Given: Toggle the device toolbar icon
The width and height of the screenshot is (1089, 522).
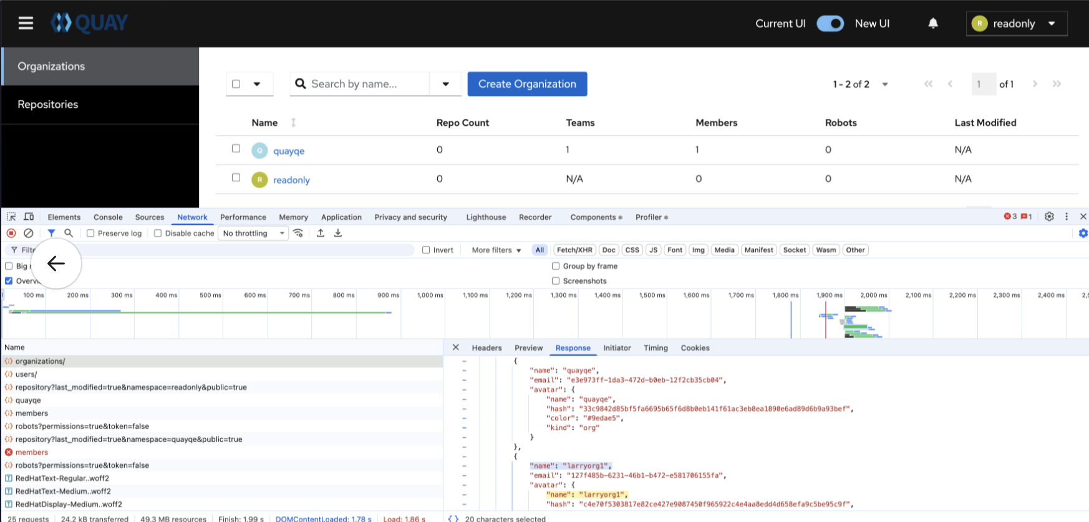Looking at the screenshot, I should click(29, 217).
